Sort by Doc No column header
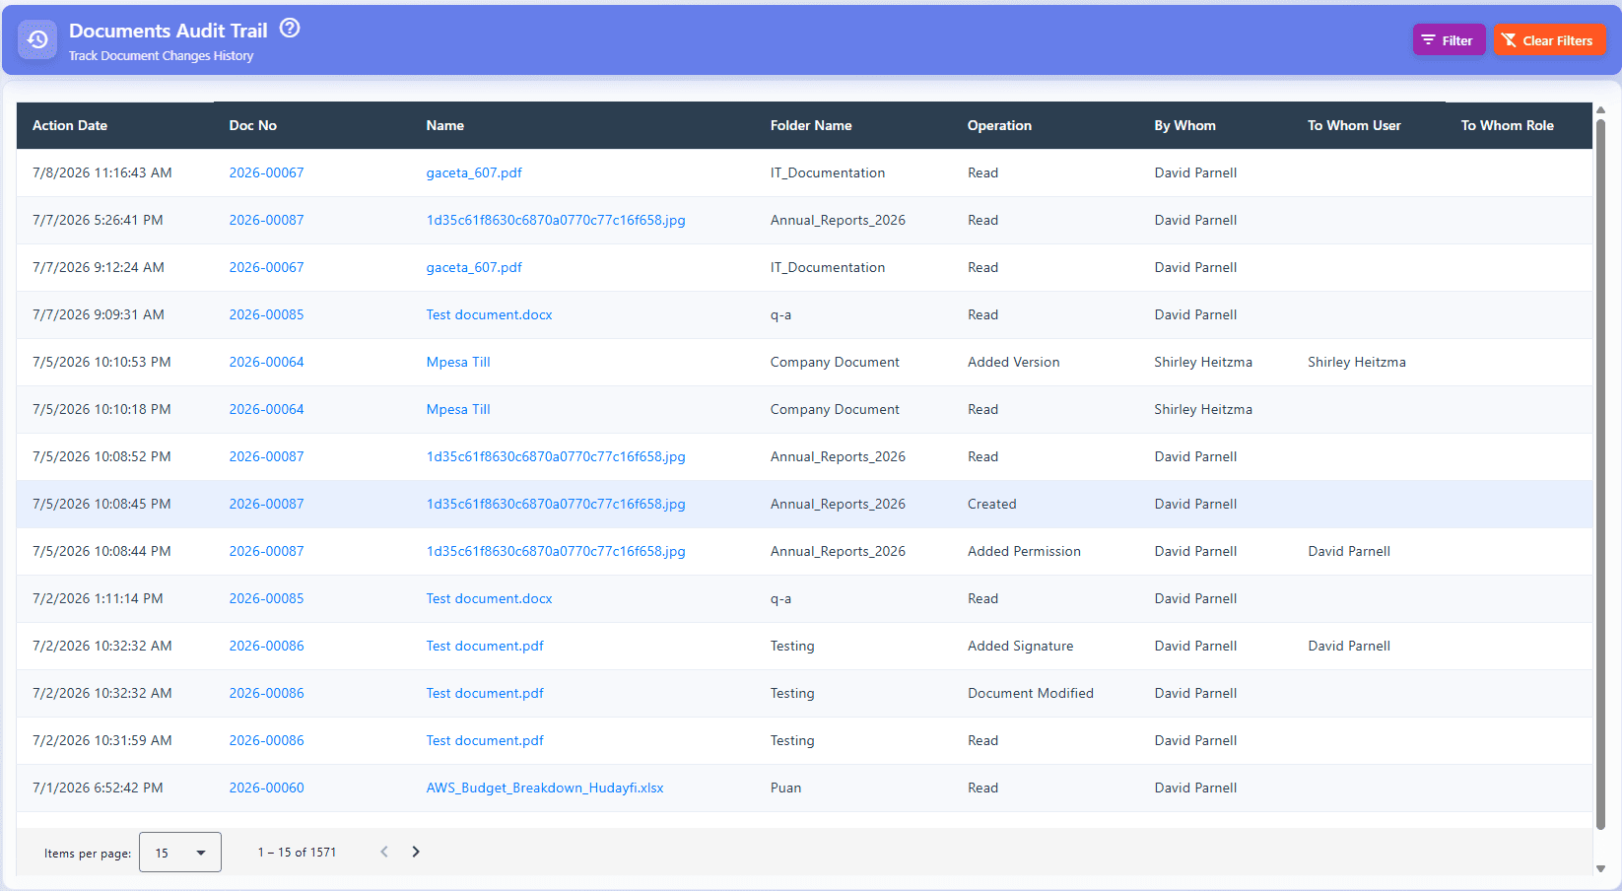 point(253,125)
